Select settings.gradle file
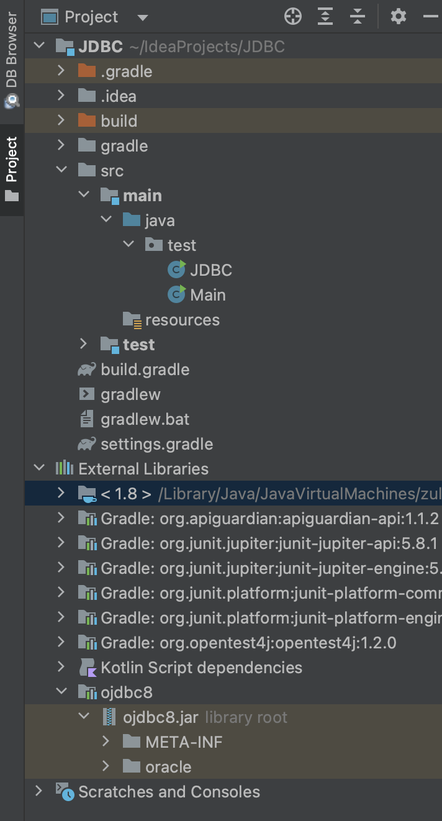This screenshot has width=442, height=821. 157,444
